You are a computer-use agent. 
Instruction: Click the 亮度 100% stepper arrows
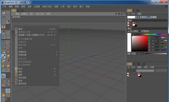tap(144, 54)
